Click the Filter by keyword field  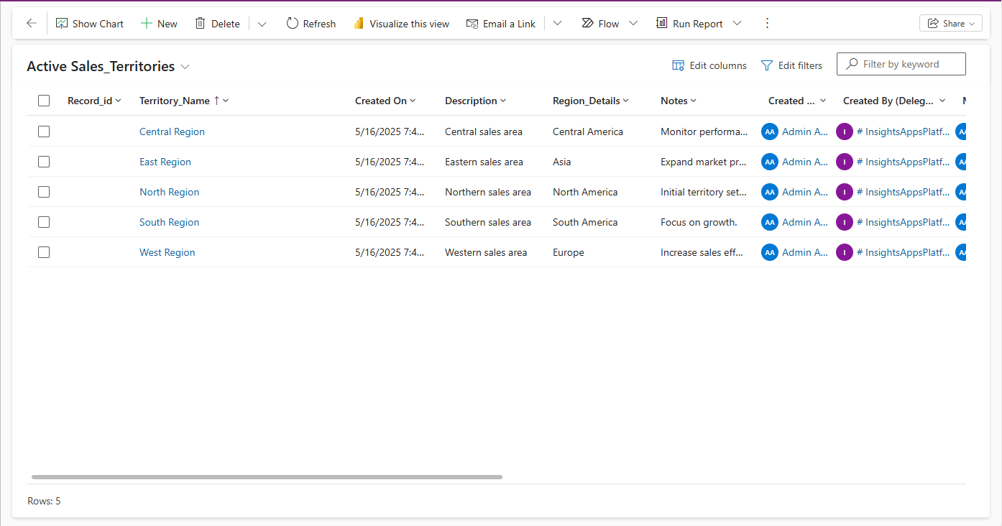click(x=909, y=64)
